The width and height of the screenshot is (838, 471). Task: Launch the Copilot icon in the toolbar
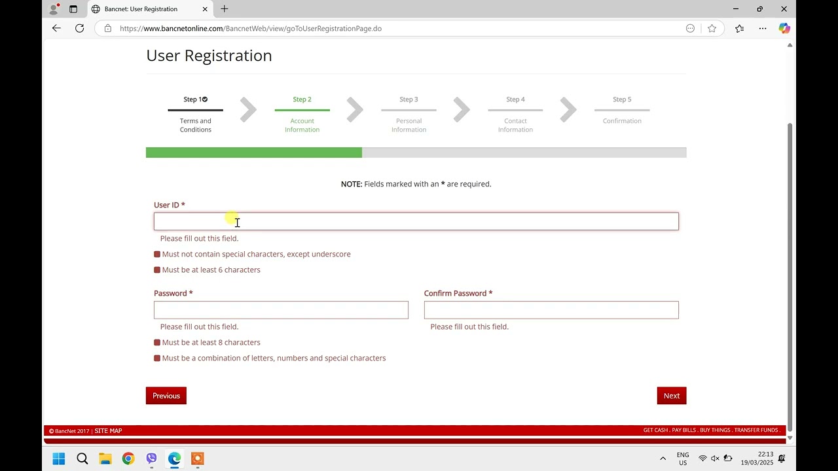pos(784,28)
